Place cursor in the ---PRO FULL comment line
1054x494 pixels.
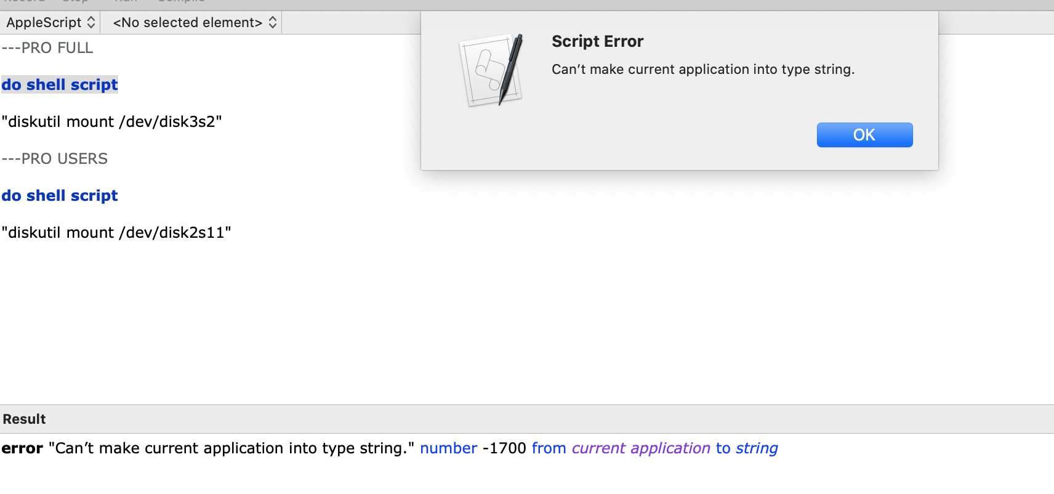click(47, 48)
